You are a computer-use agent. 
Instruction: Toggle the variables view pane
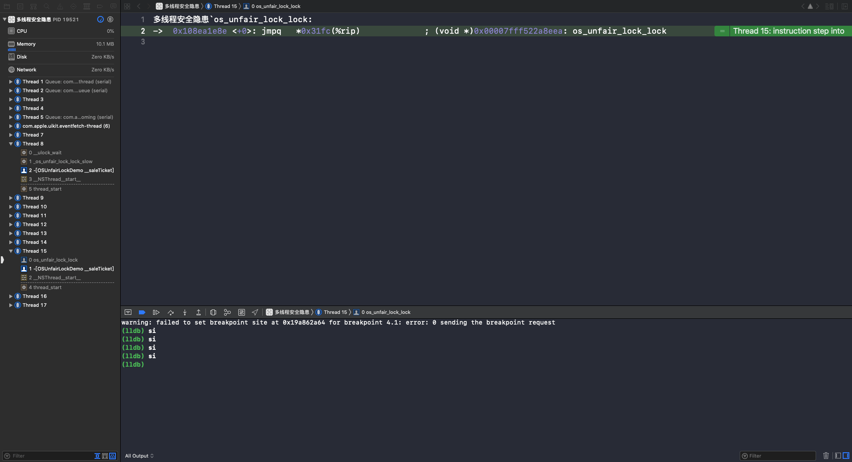838,455
